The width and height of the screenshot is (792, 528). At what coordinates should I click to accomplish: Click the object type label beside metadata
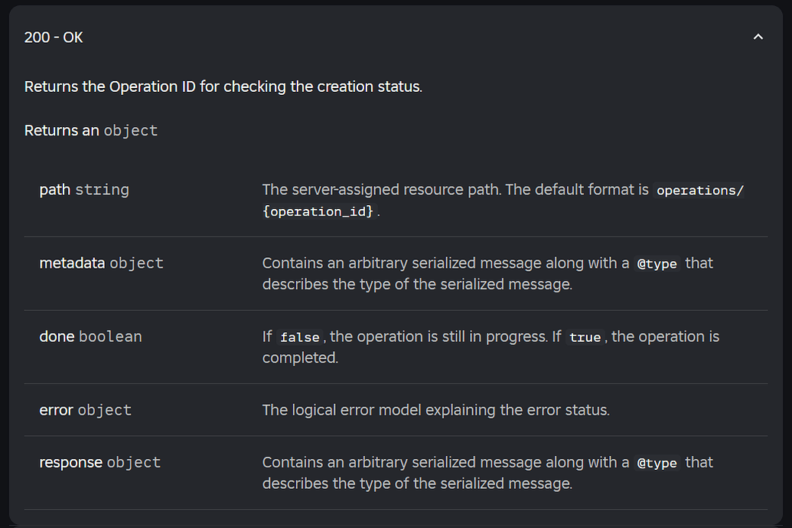pyautogui.click(x=136, y=262)
